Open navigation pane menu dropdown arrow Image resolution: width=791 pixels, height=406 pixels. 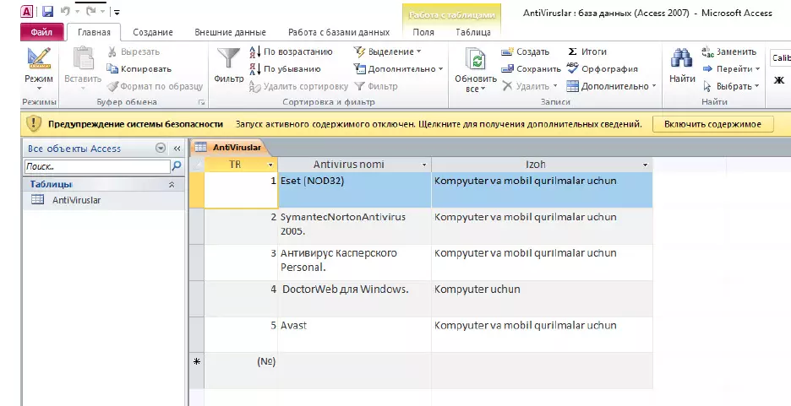click(161, 148)
